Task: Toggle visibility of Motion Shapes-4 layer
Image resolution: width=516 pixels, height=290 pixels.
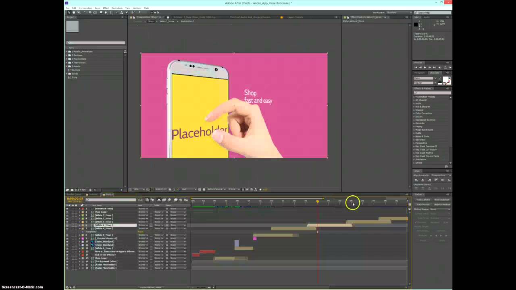Action: (x=67, y=238)
